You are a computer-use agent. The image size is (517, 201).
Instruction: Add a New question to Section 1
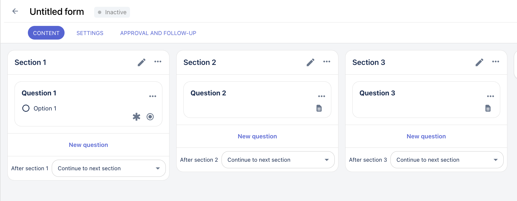[x=88, y=145]
